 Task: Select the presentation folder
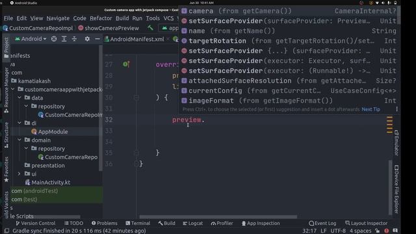click(x=45, y=166)
